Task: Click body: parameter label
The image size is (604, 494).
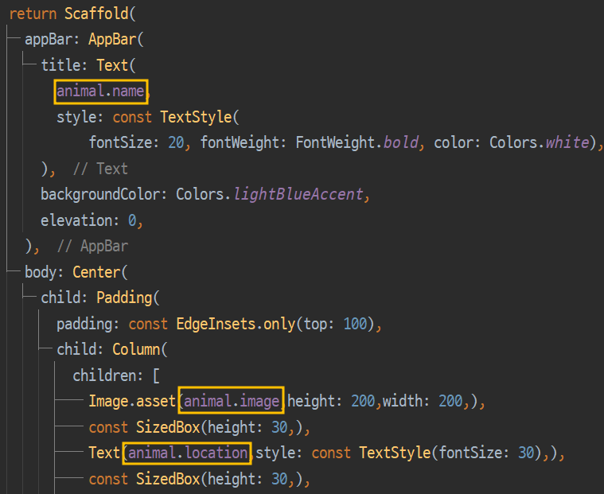Action: pyautogui.click(x=45, y=272)
